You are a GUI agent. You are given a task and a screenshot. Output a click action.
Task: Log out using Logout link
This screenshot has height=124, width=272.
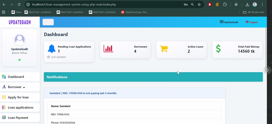point(252,22)
